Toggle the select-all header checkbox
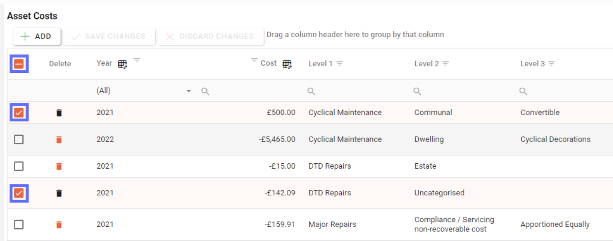Screen dimensions: 613x241 [x=19, y=63]
